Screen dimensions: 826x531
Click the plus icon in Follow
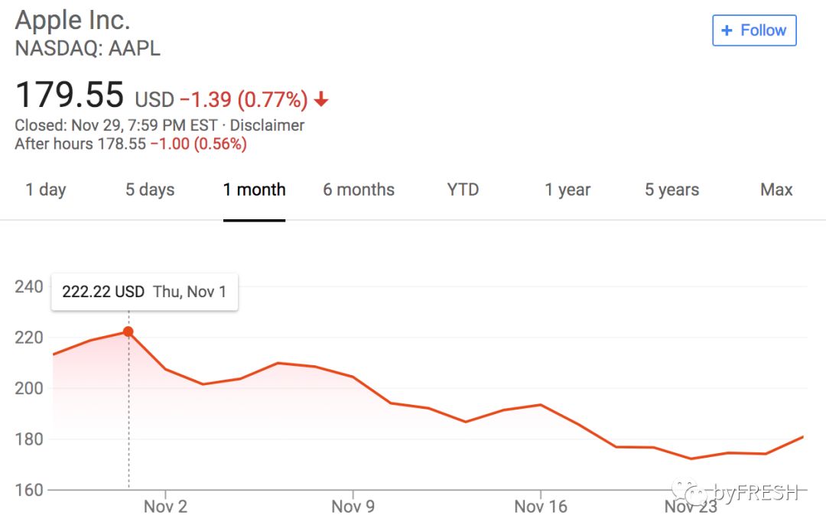pos(727,31)
